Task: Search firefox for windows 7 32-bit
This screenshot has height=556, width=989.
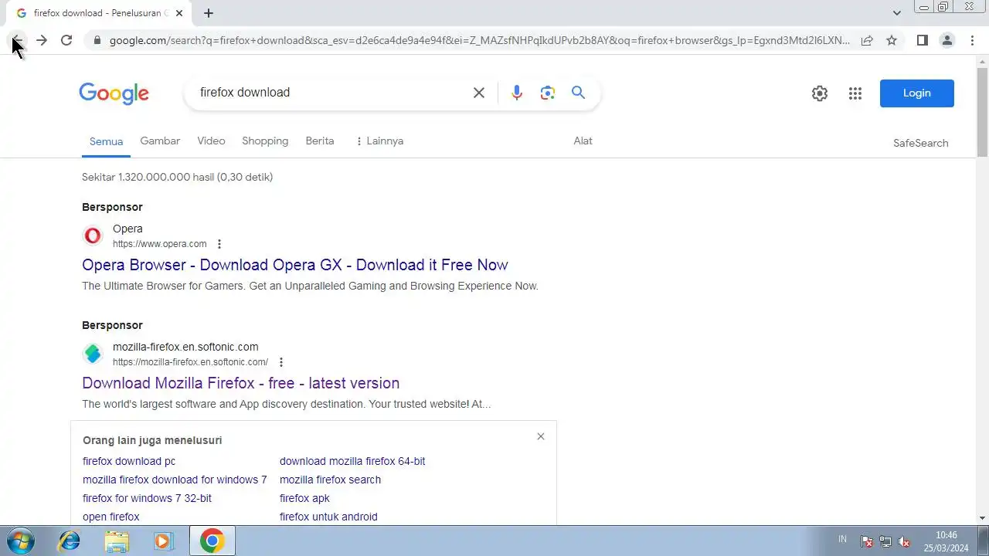Action: pyautogui.click(x=147, y=498)
